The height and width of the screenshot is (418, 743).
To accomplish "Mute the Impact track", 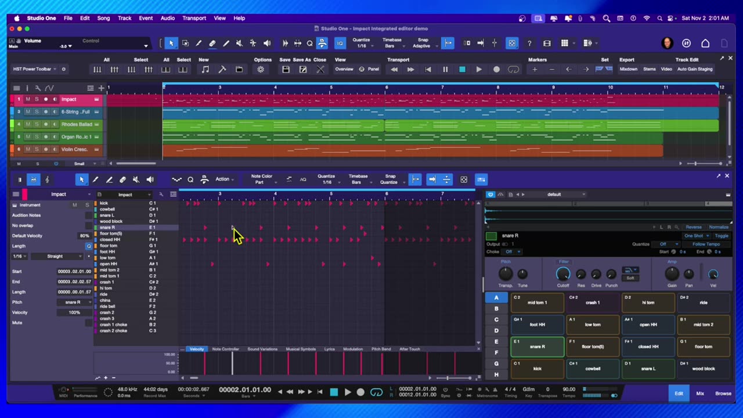I will 27,99.
